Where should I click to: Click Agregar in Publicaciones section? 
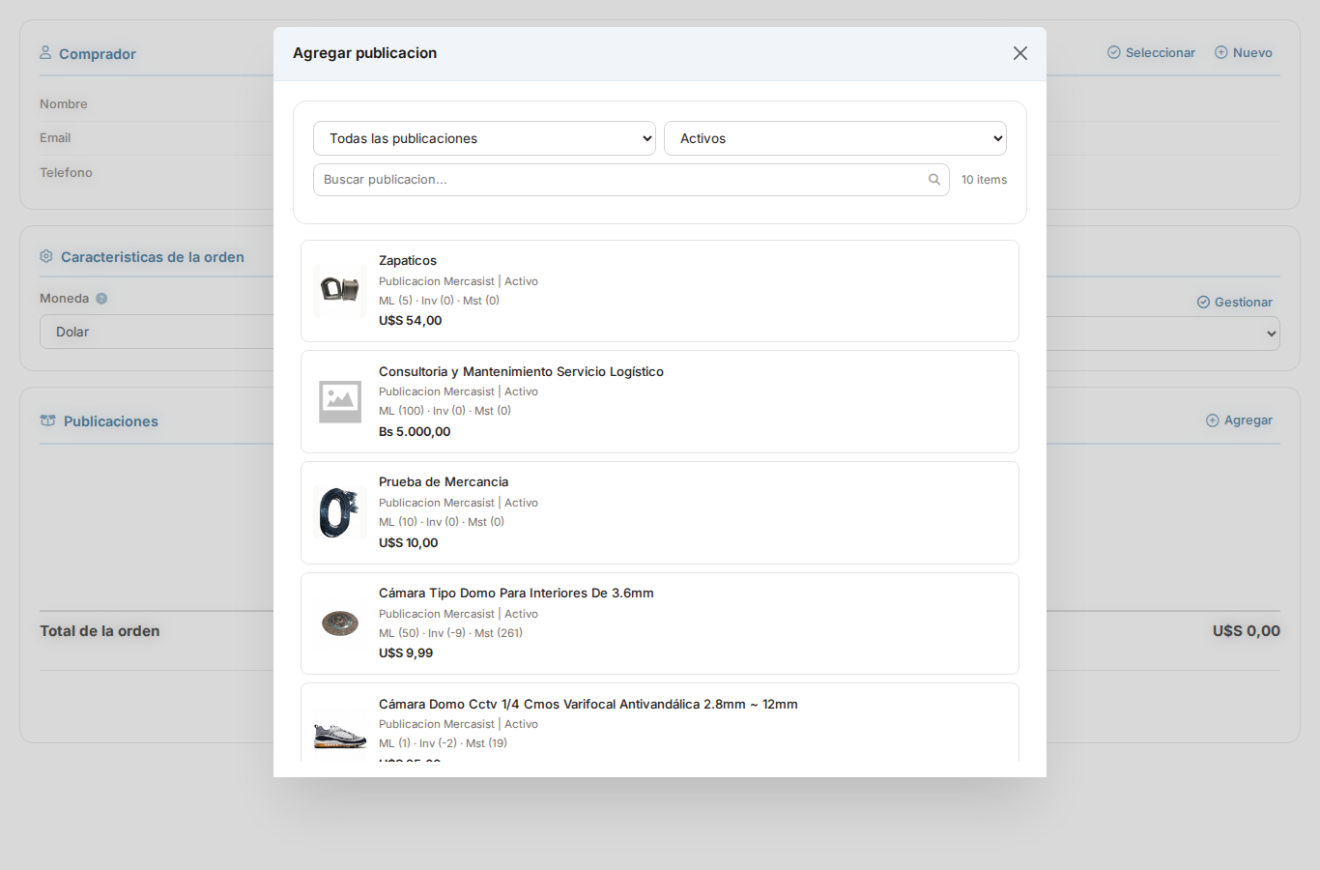pyautogui.click(x=1239, y=420)
